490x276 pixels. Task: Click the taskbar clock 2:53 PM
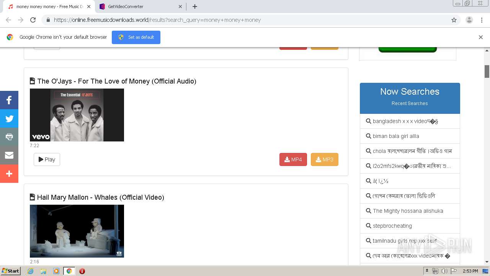coord(470,271)
